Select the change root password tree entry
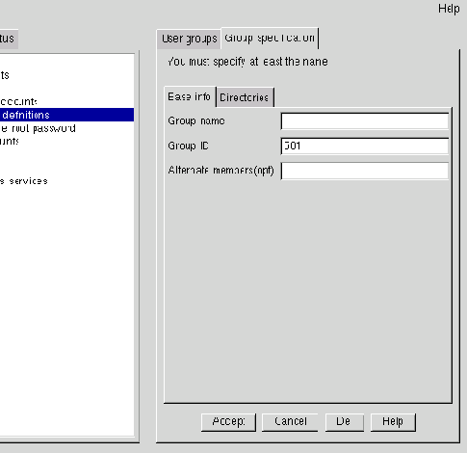The height and width of the screenshot is (453, 467). (x=38, y=128)
